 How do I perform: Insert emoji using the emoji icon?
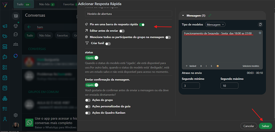pos(218,66)
